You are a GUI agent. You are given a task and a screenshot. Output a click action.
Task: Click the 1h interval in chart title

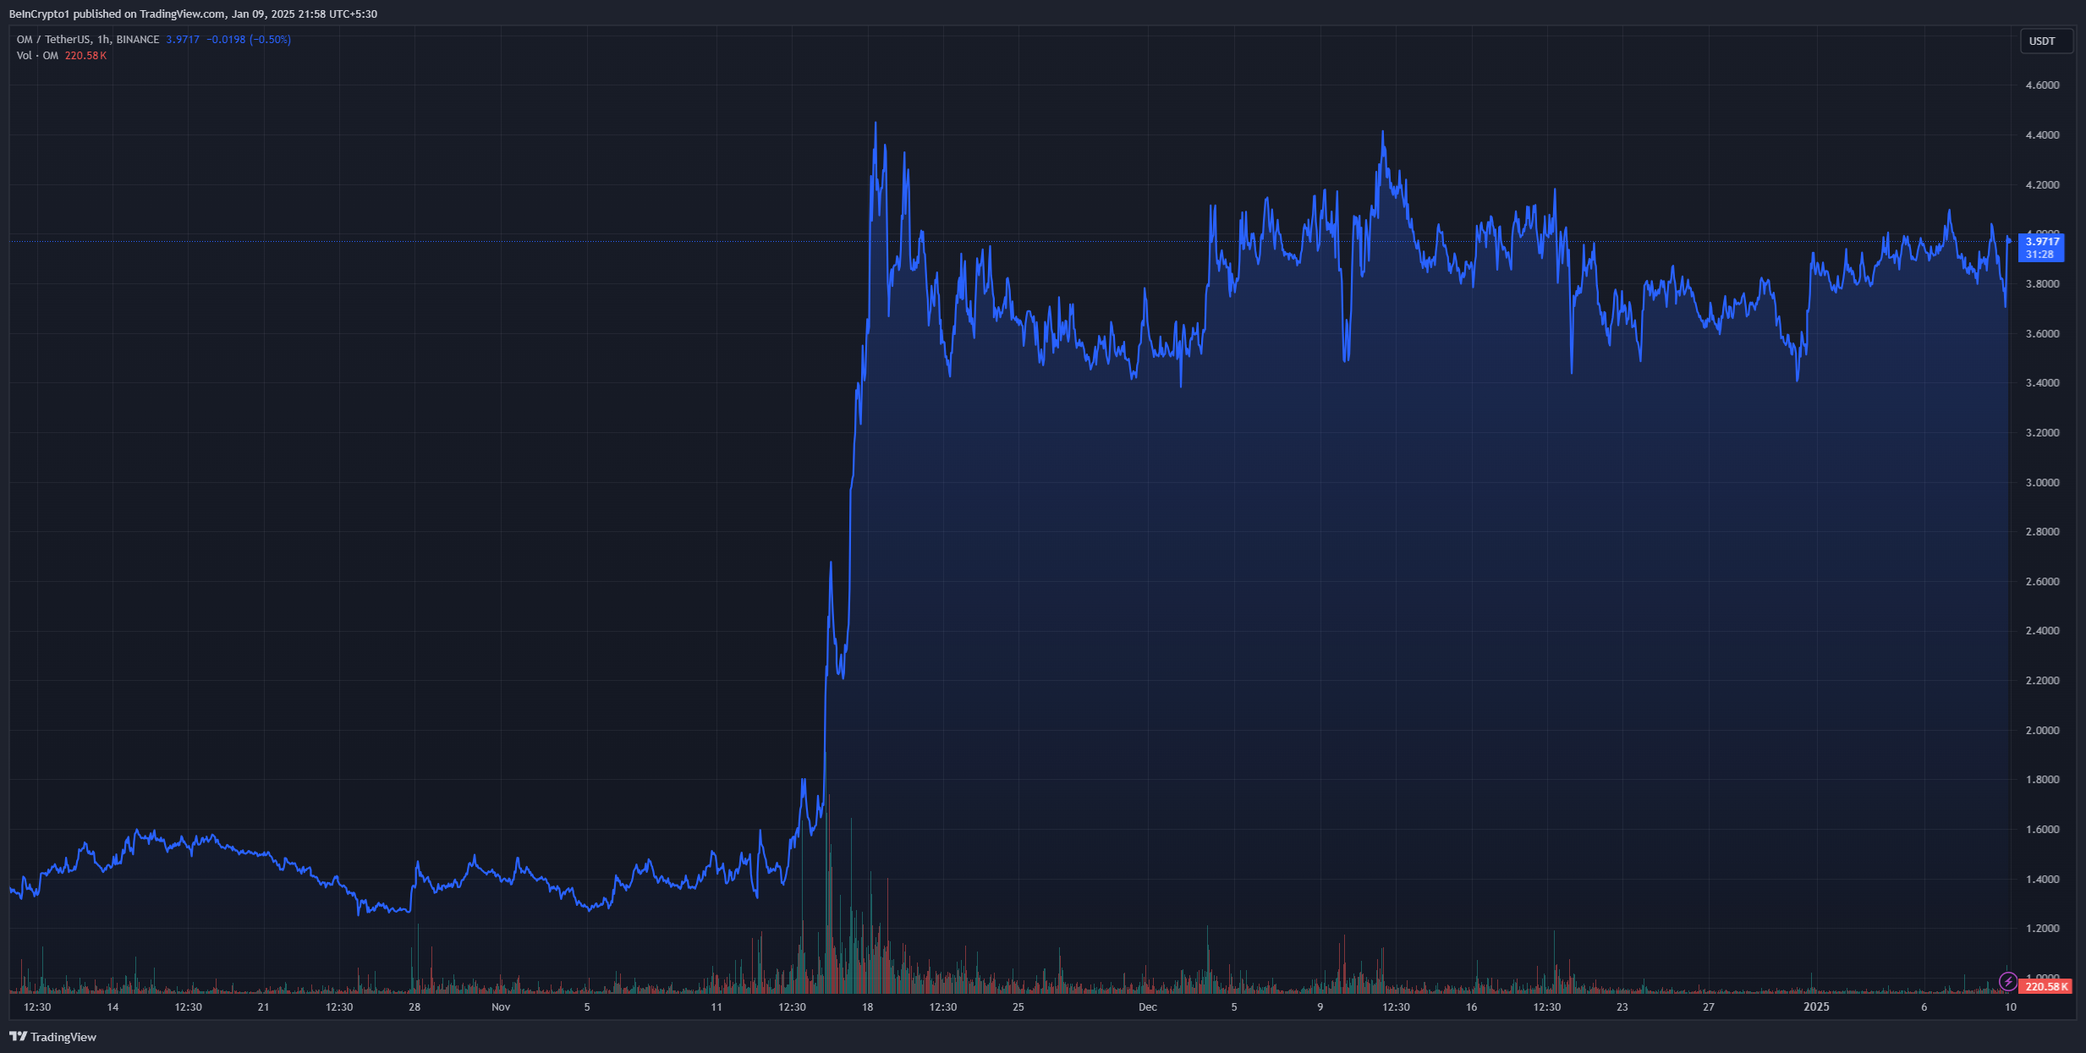coord(103,40)
